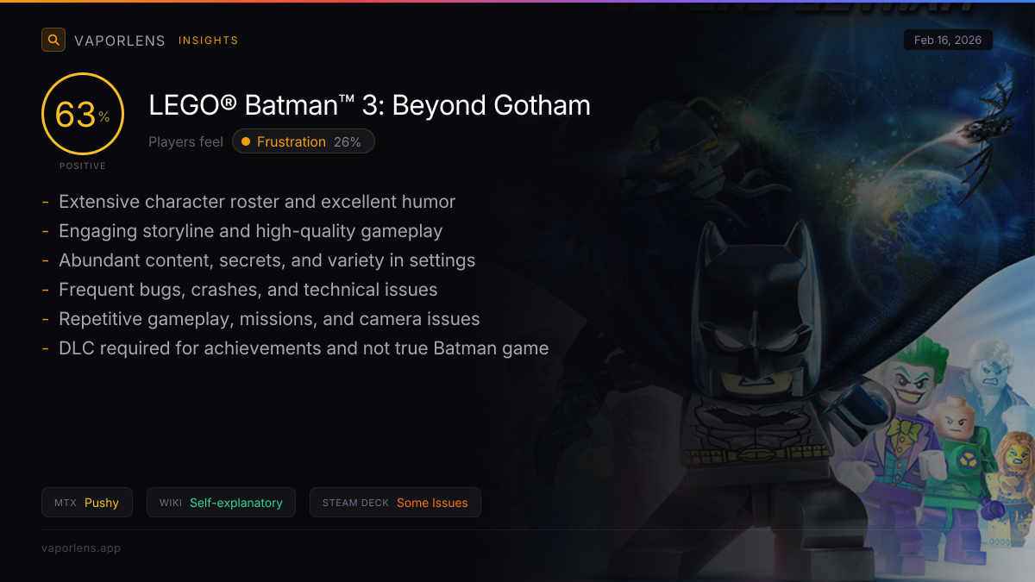This screenshot has height=582, width=1035.
Task: Click the VAPORLENS brand name
Action: pyautogui.click(x=119, y=41)
